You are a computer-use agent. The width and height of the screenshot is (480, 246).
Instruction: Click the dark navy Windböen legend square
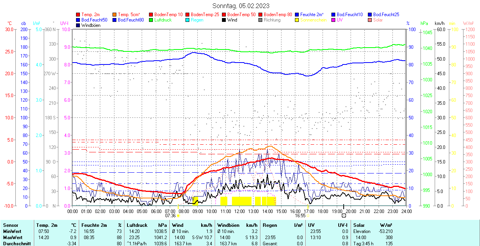pyautogui.click(x=78, y=25)
